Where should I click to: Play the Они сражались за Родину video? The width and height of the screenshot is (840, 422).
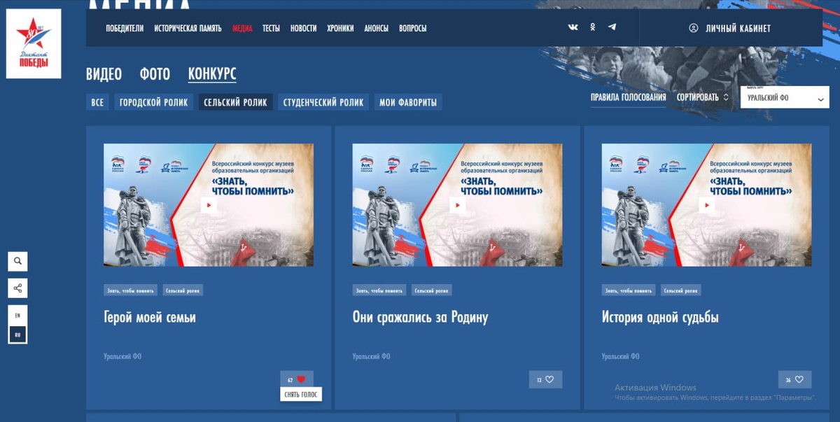(x=458, y=205)
